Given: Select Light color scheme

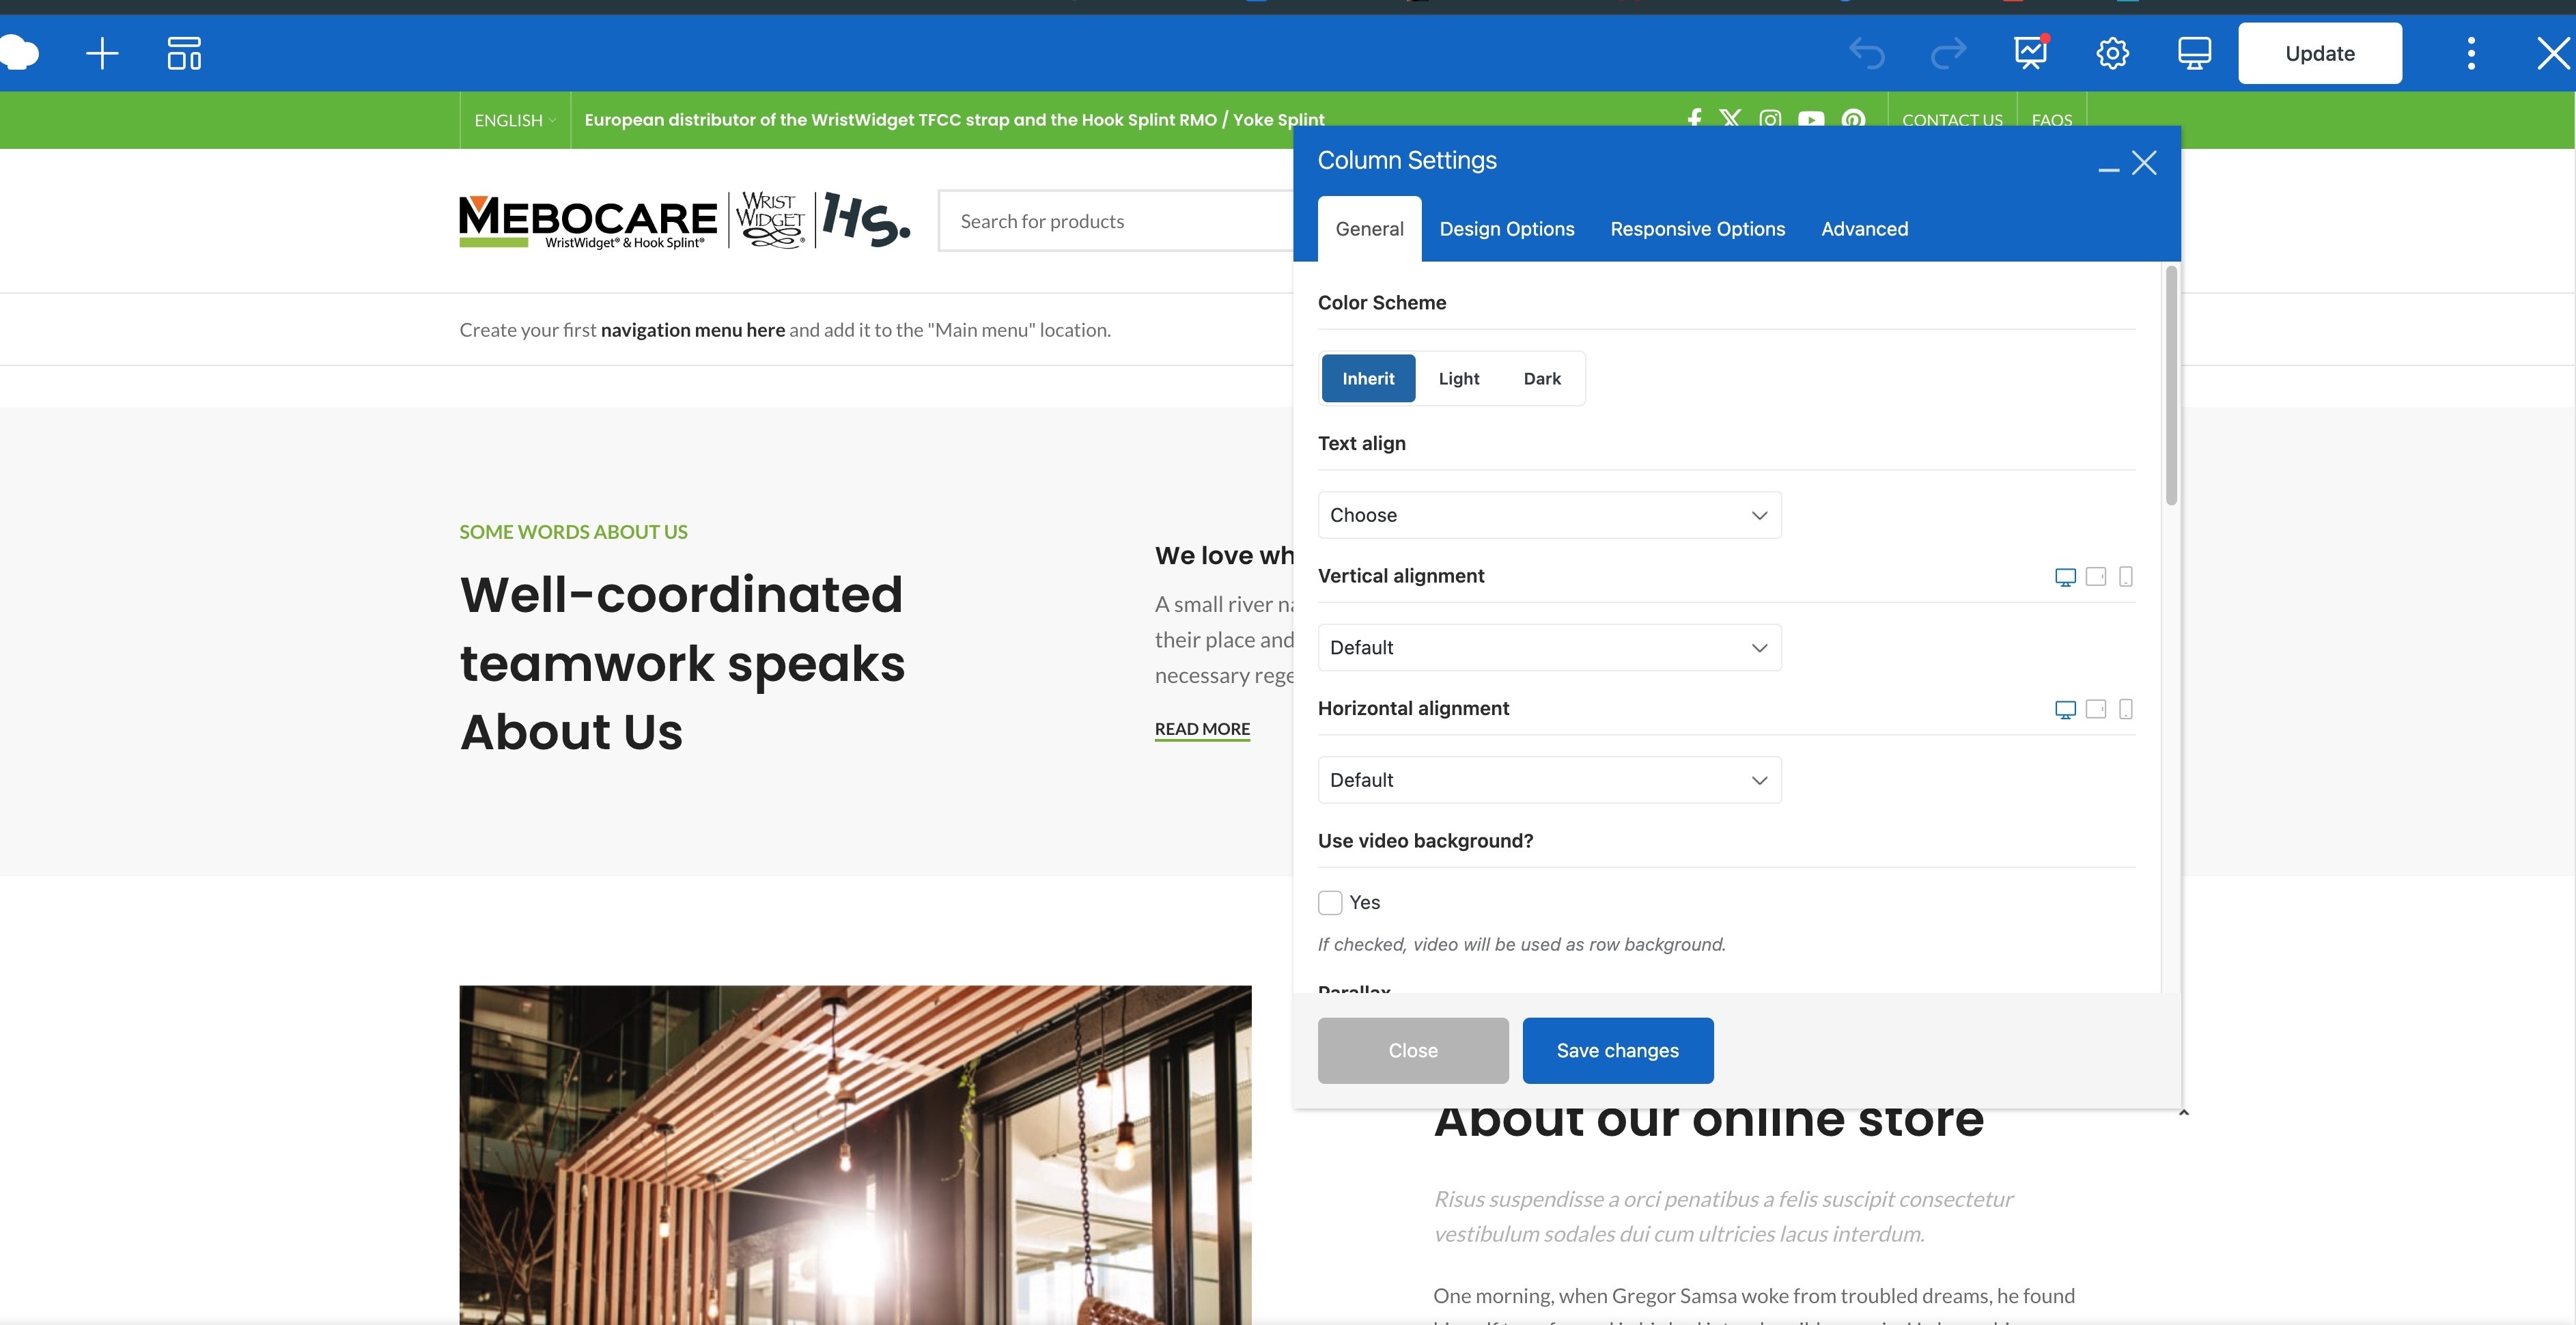Looking at the screenshot, I should (x=1458, y=378).
